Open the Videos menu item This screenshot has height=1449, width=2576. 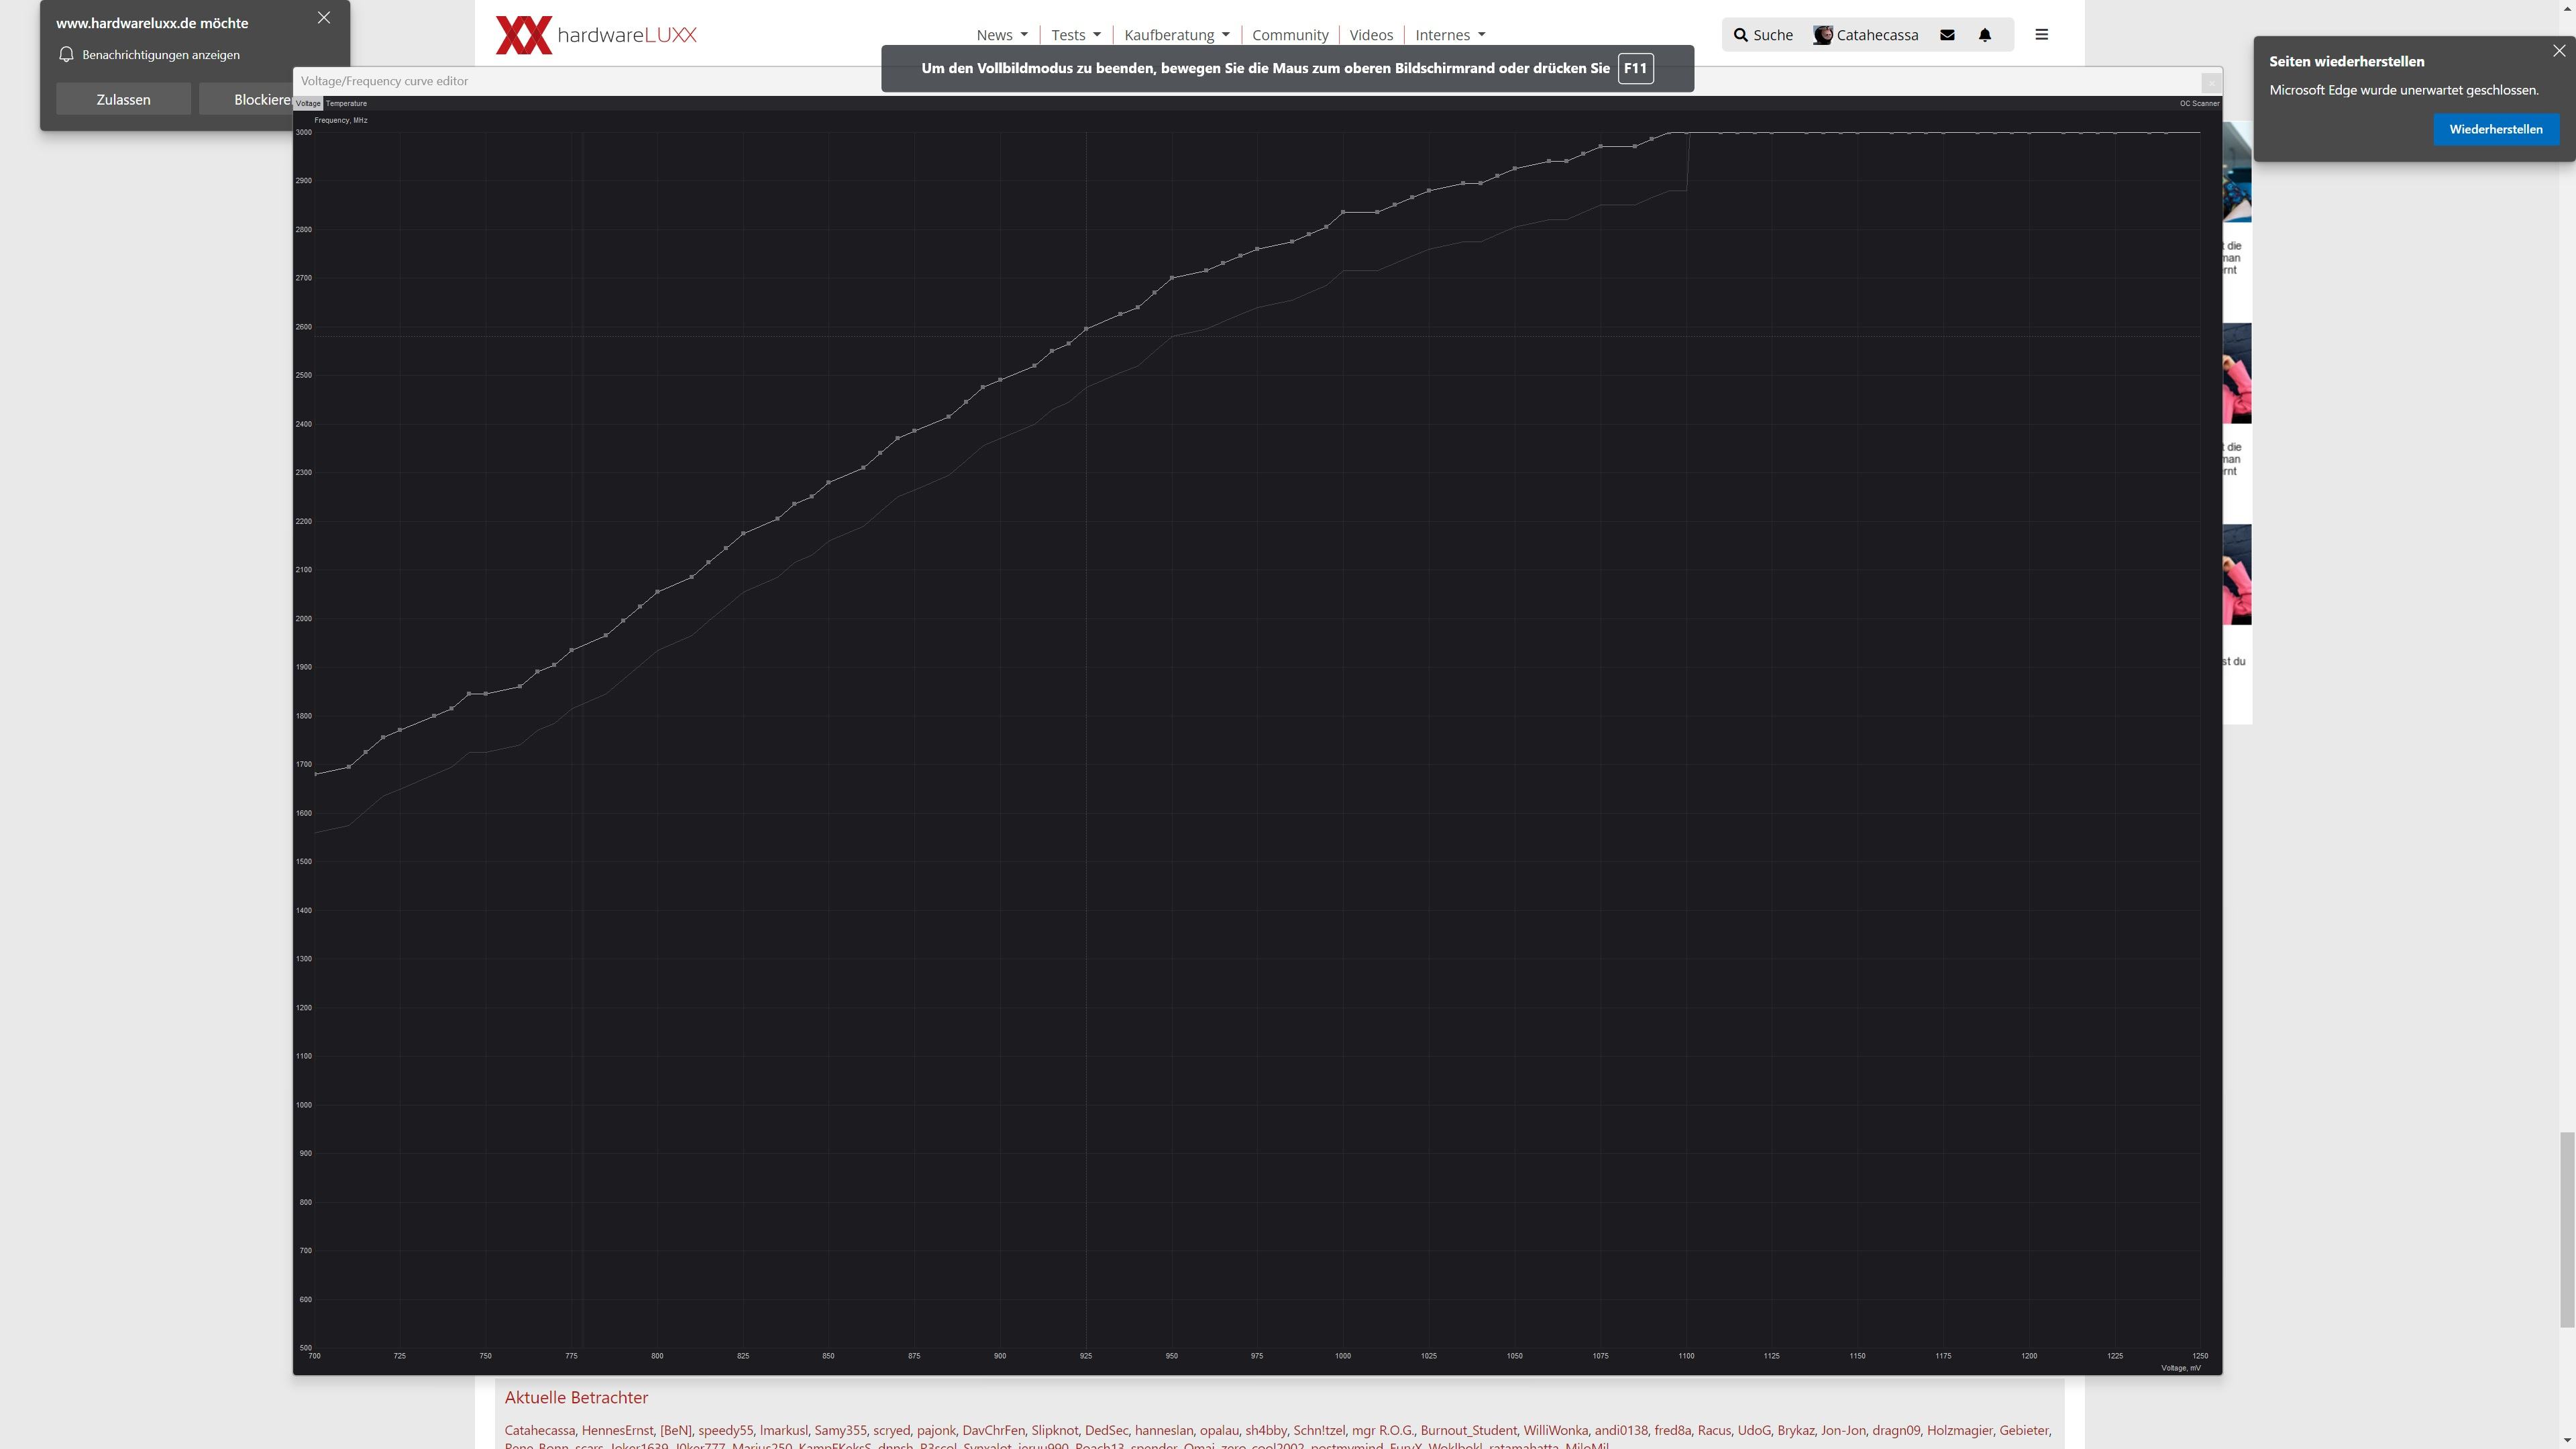(1371, 35)
